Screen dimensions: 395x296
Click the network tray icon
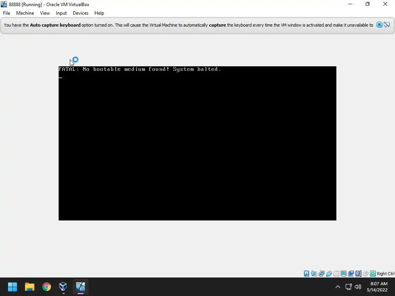[349, 287]
